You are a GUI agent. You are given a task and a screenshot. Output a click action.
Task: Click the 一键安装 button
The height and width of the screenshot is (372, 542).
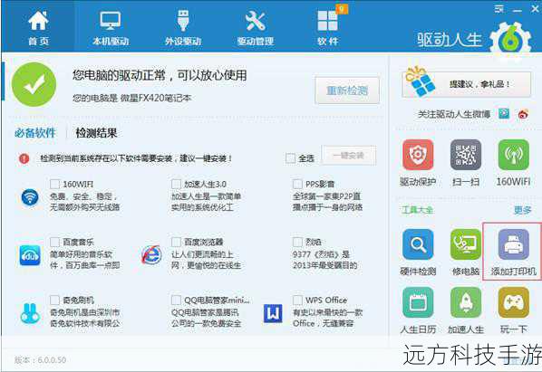pos(348,156)
